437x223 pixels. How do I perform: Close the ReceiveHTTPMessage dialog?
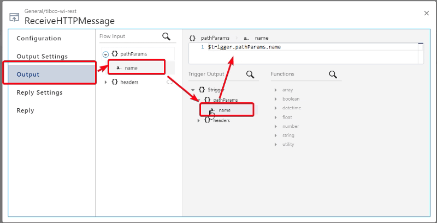pyautogui.click(x=427, y=13)
